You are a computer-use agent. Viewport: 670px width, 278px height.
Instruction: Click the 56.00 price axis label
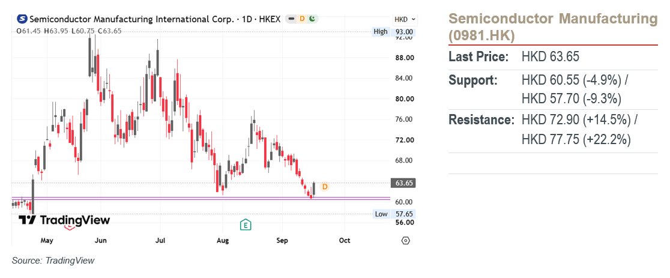[x=404, y=222]
